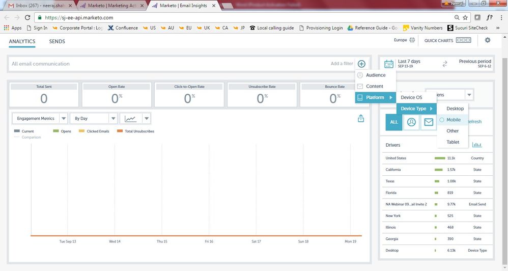Open the settings gear icon
This screenshot has width=508, height=271.
click(488, 40)
